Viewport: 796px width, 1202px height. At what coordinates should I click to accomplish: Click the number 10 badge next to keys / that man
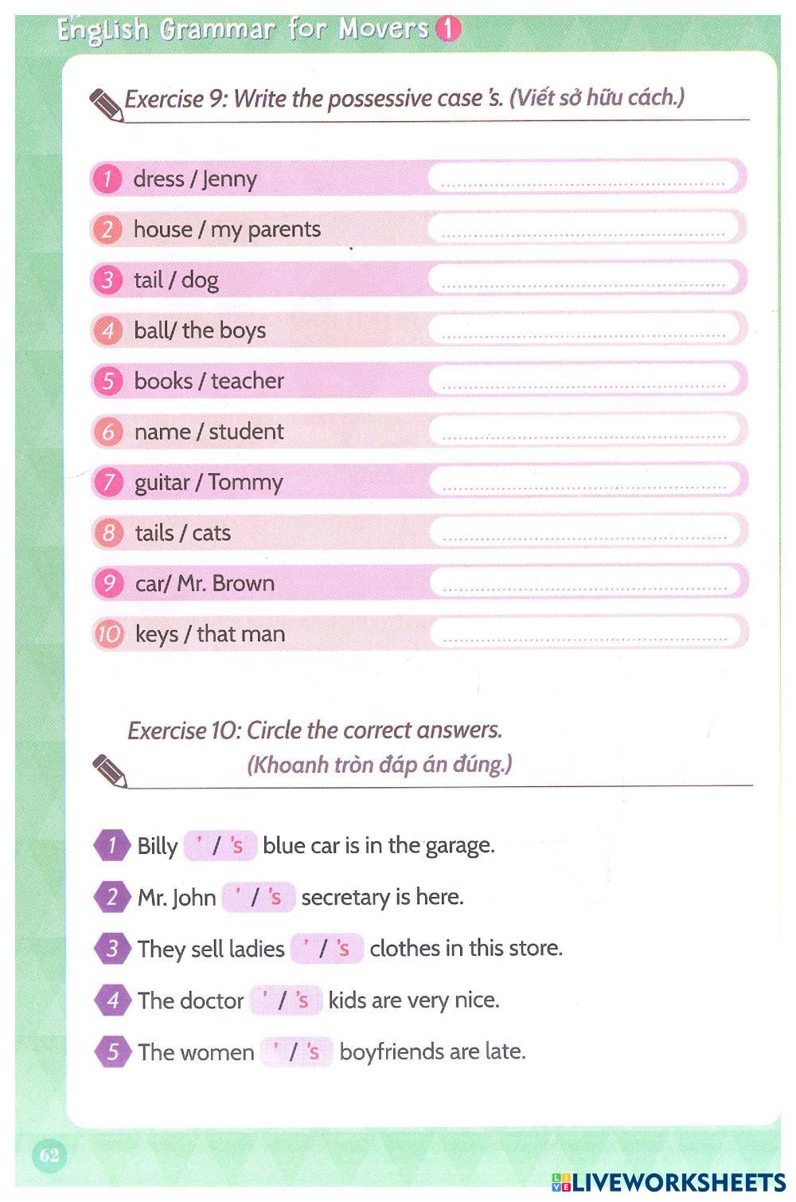coord(109,634)
